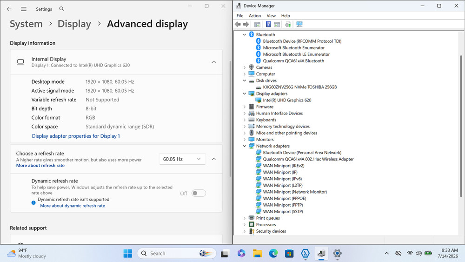Click the Device Manager taskbar icon
Image resolution: width=465 pixels, height=262 pixels.
(321, 254)
